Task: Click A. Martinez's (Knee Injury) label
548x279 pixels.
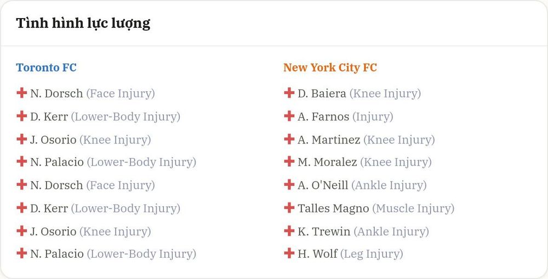Action: click(x=399, y=140)
